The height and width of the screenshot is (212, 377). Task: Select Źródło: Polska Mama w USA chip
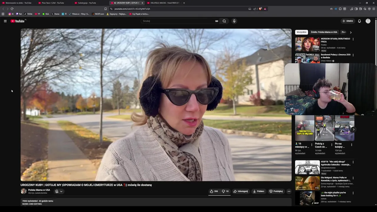coord(324,32)
